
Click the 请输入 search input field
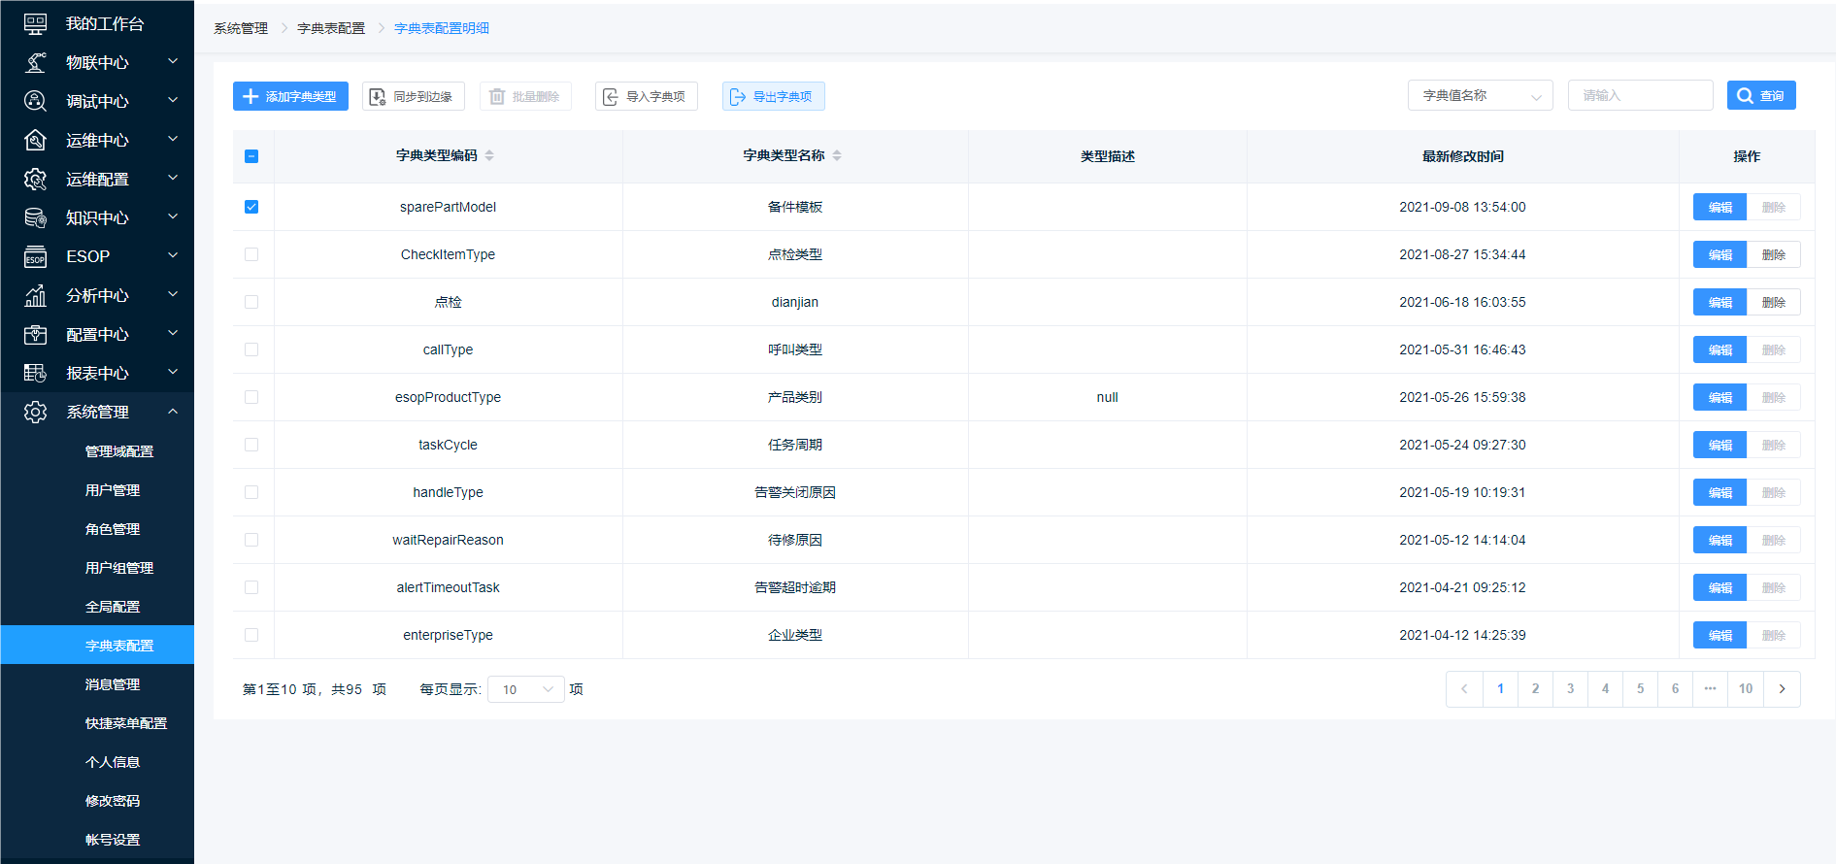1640,96
